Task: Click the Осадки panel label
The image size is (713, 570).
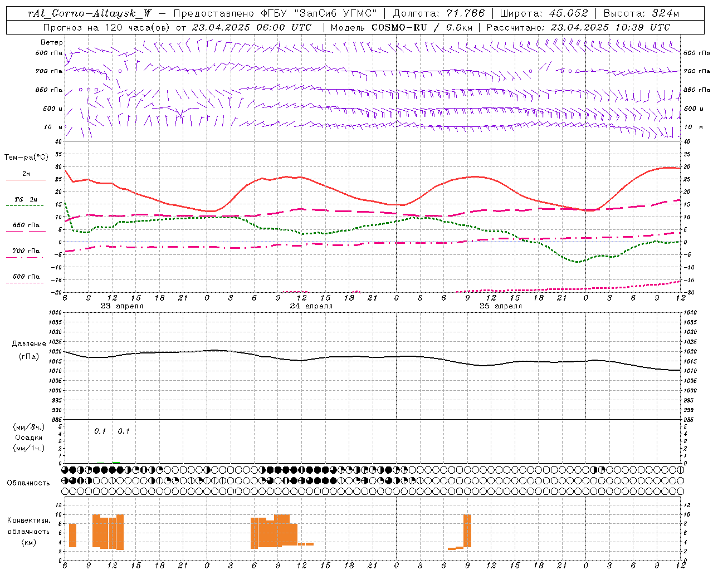Action: [28, 438]
